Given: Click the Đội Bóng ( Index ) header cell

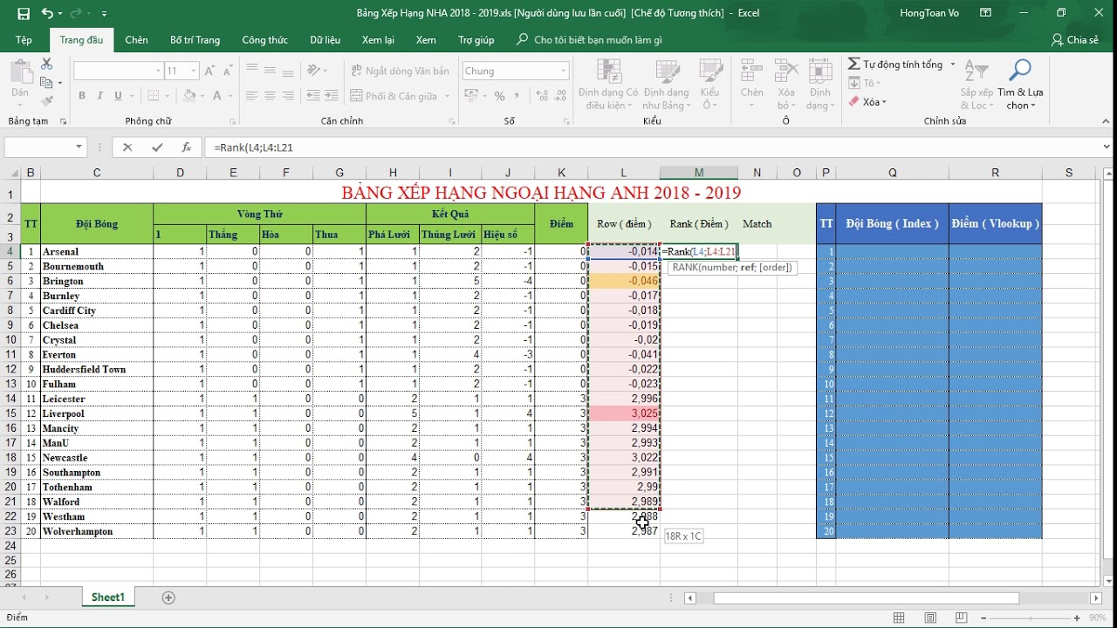Looking at the screenshot, I should [892, 223].
